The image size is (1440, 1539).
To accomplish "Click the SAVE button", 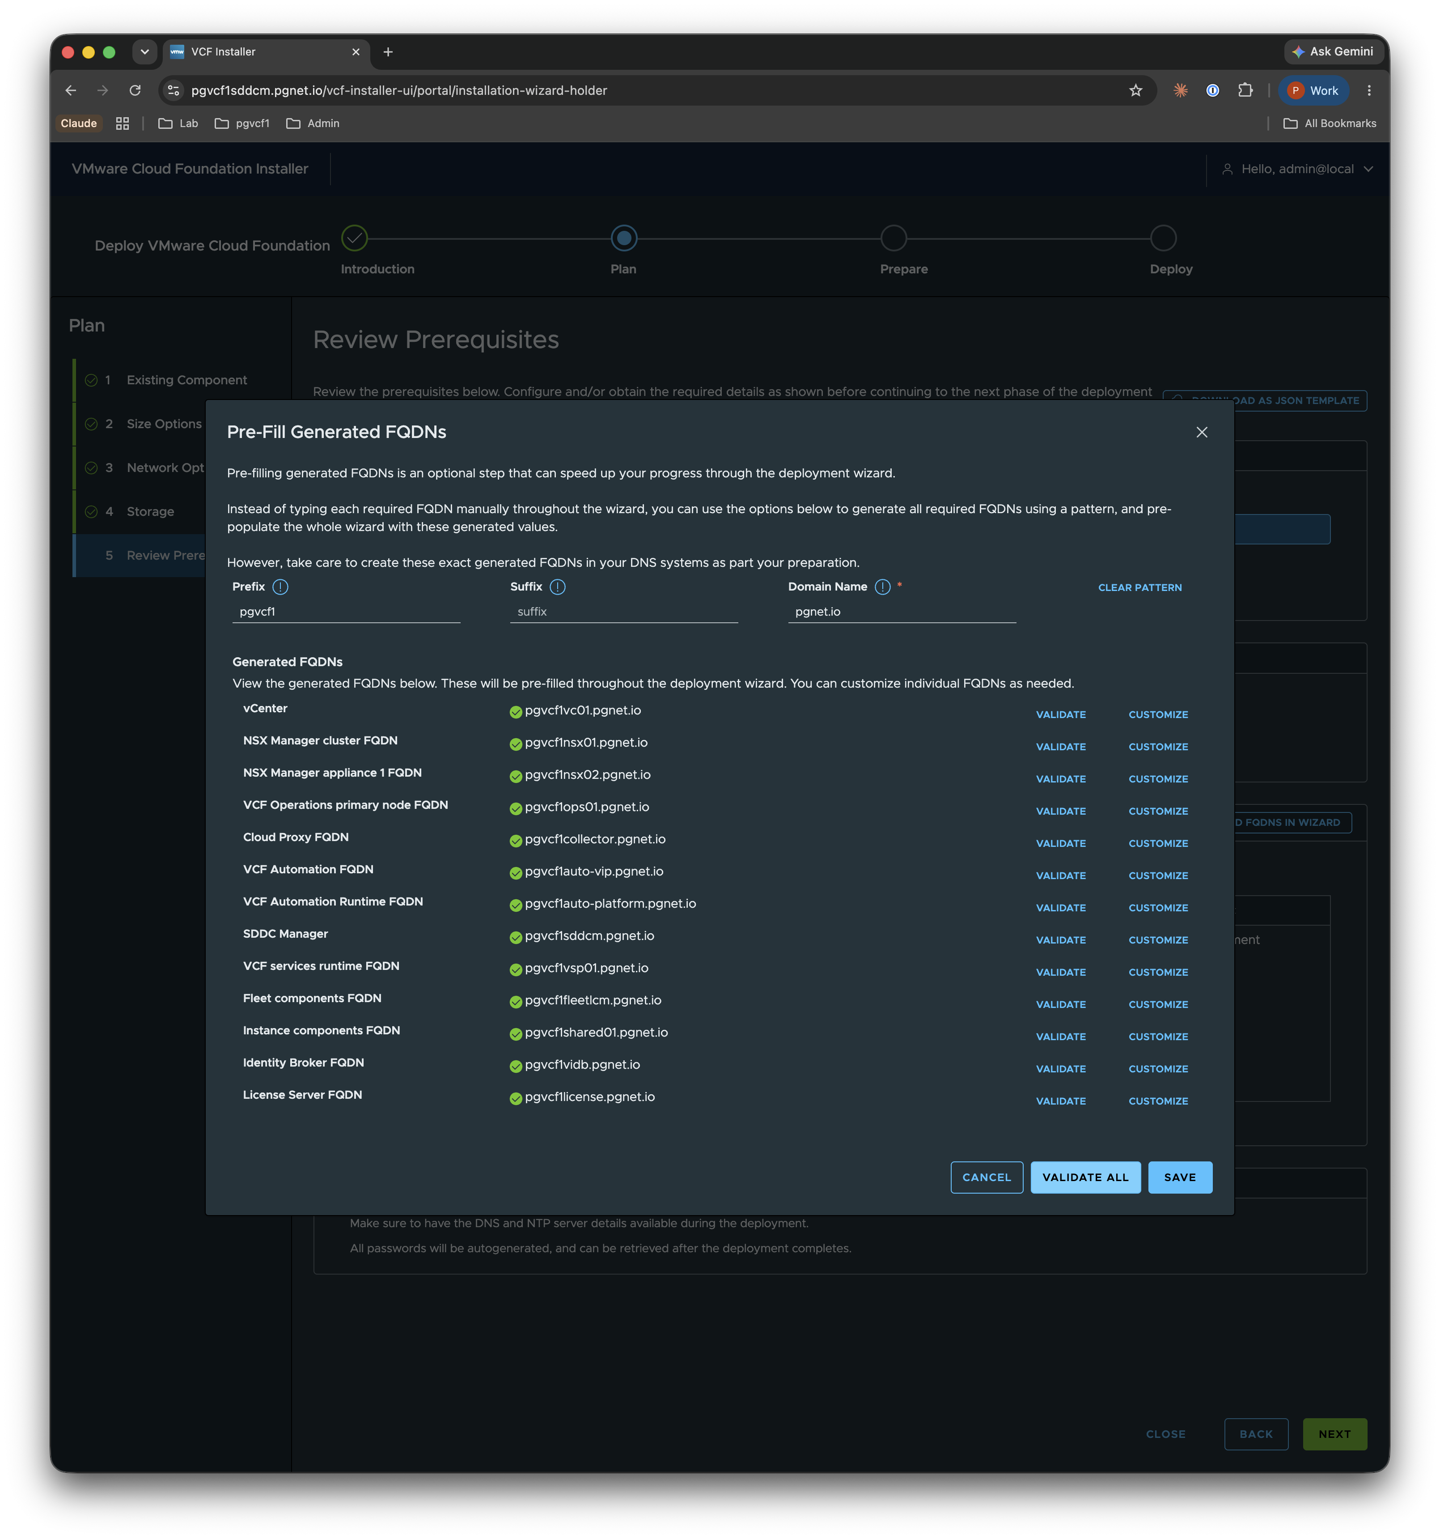I will [1180, 1178].
